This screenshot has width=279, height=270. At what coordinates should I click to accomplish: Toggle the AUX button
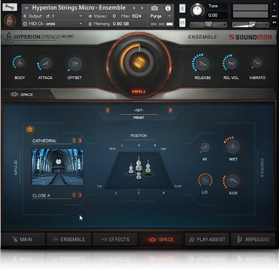(274, 16)
